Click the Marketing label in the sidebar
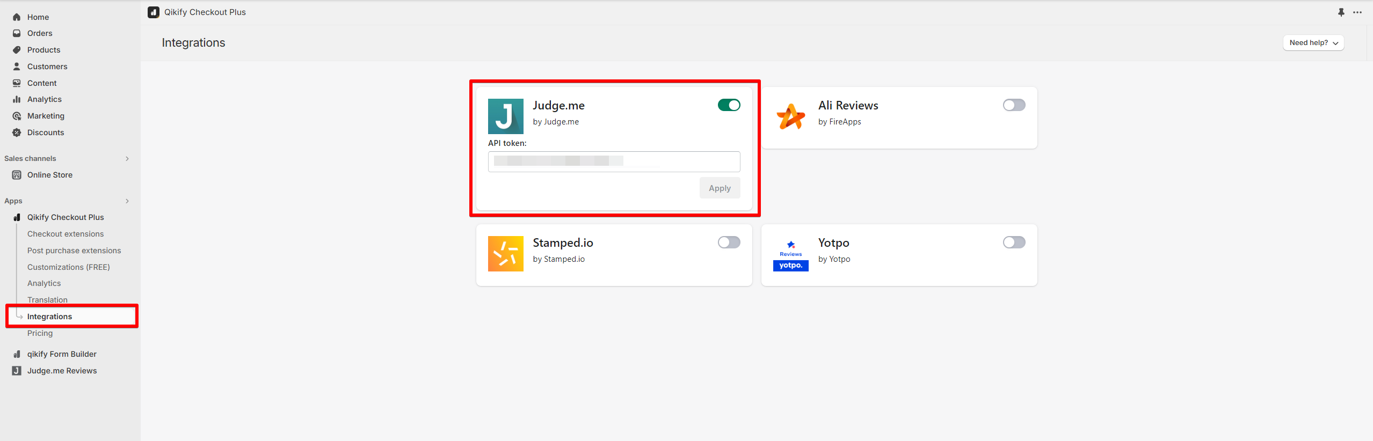 point(46,116)
